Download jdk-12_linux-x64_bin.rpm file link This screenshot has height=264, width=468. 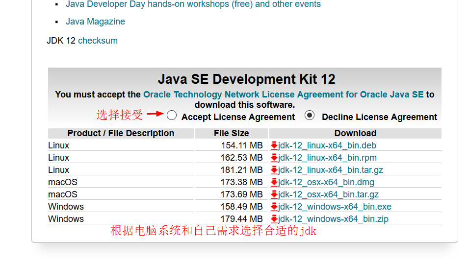pos(327,158)
